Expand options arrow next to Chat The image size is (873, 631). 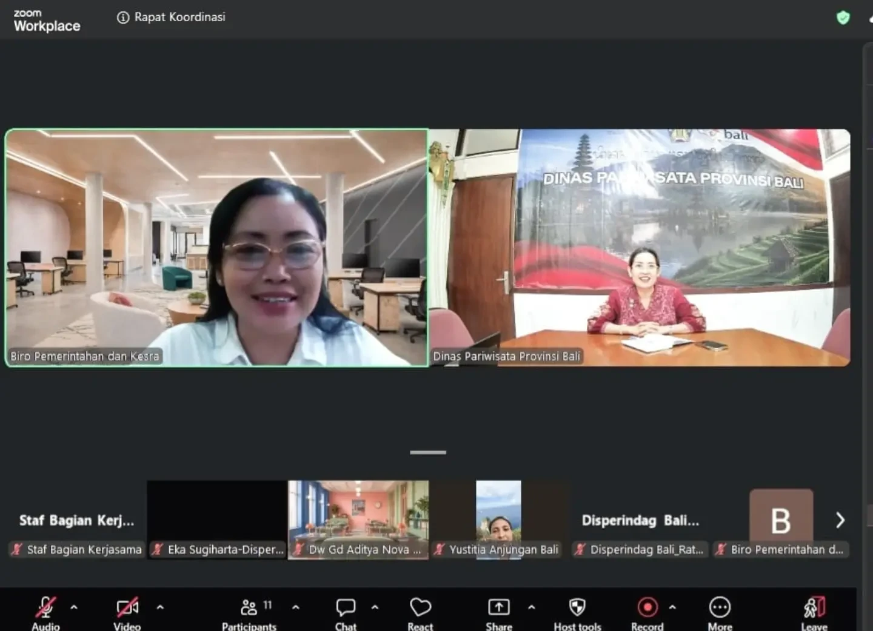(x=375, y=607)
